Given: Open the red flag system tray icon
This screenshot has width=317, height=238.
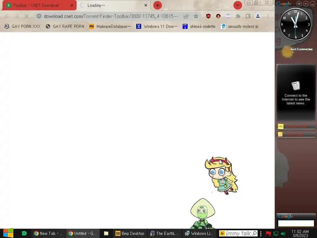Looking at the screenshot, I should click(x=268, y=234).
